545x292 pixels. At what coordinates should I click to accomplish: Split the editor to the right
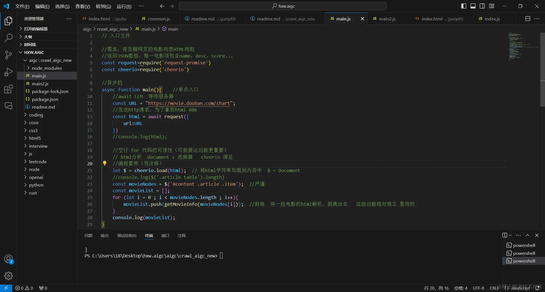pyautogui.click(x=528, y=19)
